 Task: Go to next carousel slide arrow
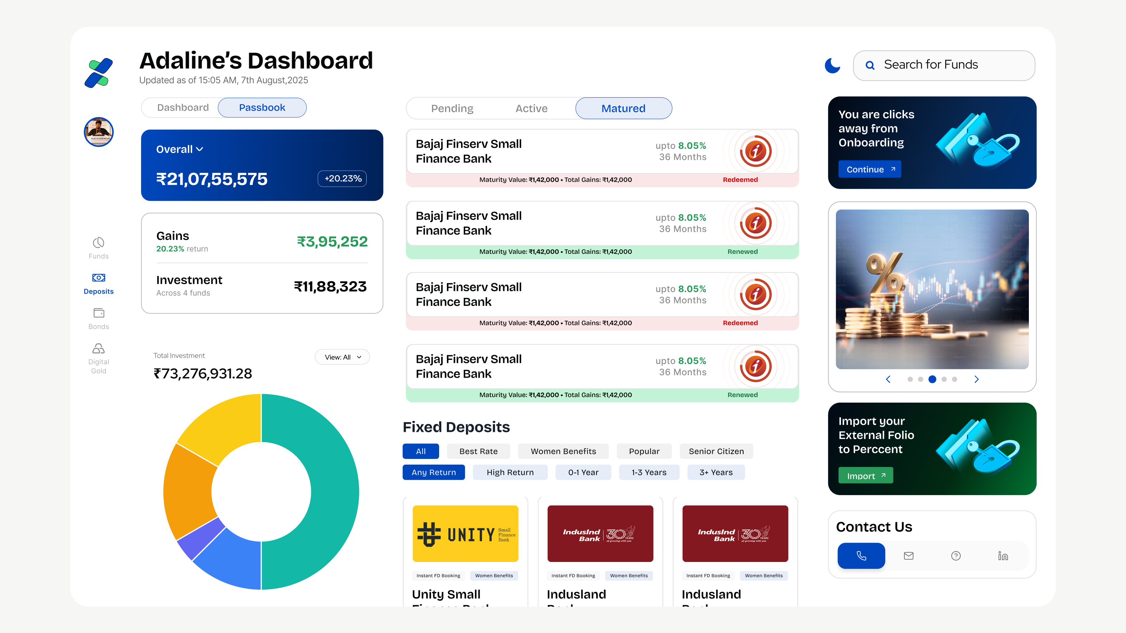[x=976, y=379]
